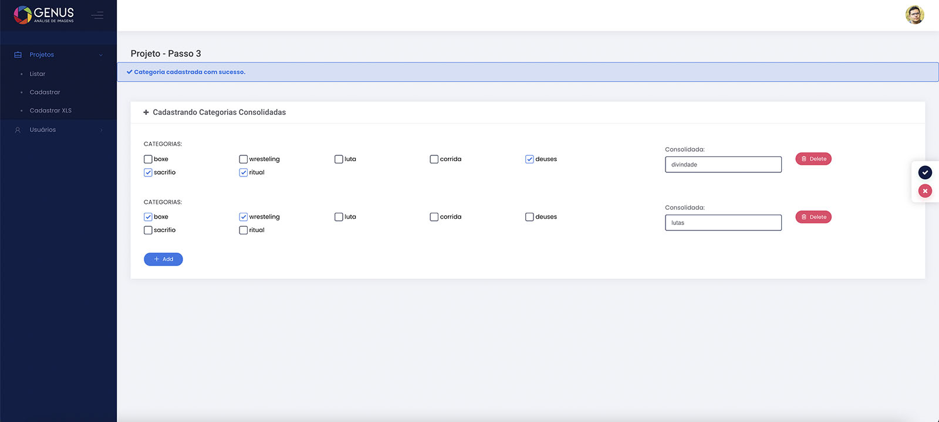The image size is (939, 422).
Task: Click the Consolidada field containing lutas
Action: [722, 223]
